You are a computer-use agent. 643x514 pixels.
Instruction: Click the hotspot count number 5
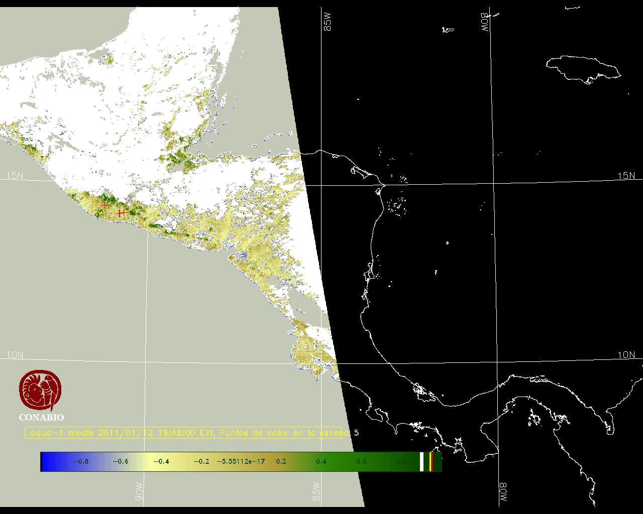356,433
